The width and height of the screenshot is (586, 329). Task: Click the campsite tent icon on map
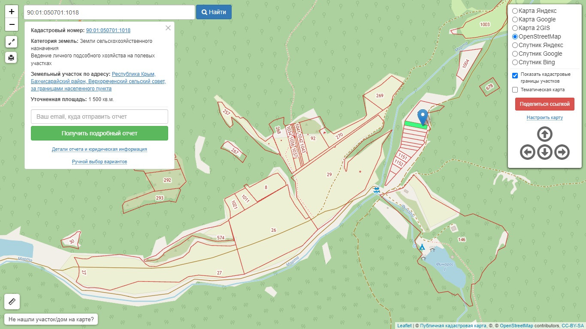[422, 247]
